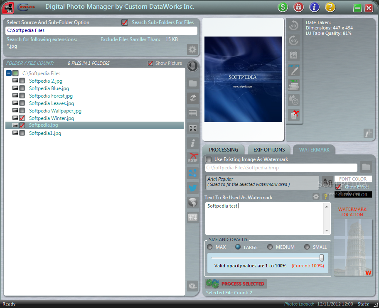This screenshot has height=308, width=379.
Task: Toggle Search Sub-Folders For Files checkbox
Action: [125, 22]
